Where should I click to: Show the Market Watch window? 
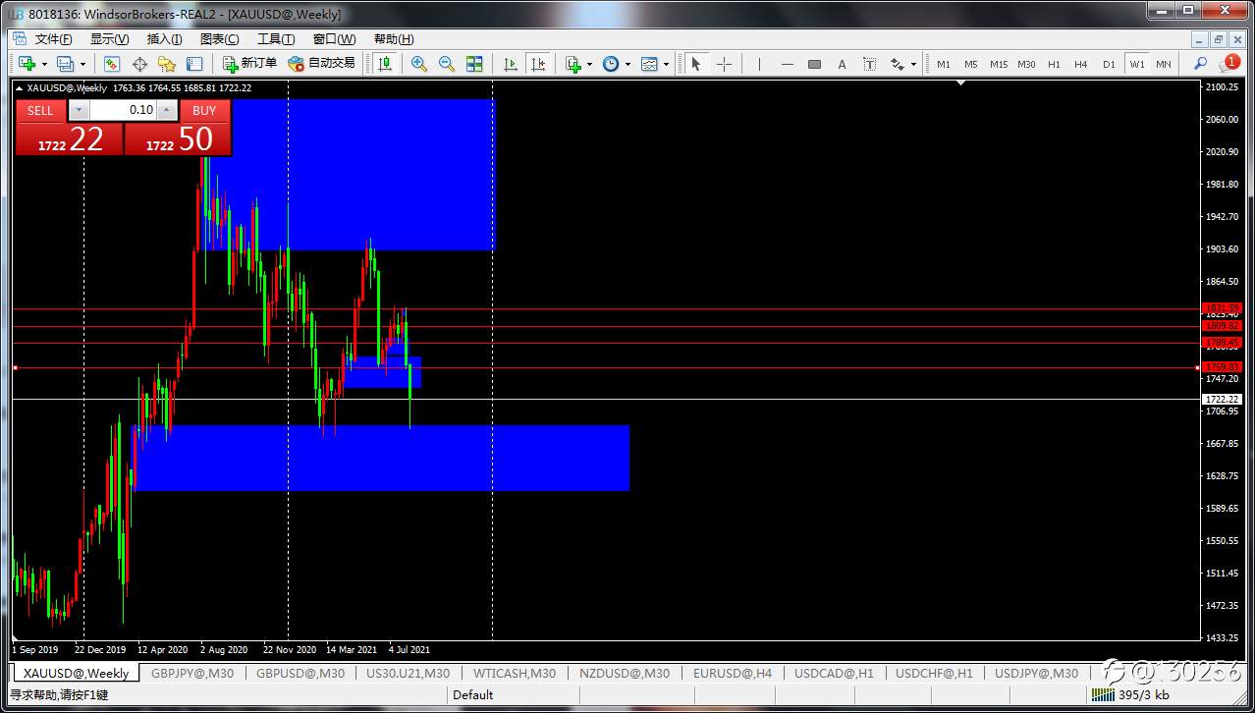[x=112, y=64]
